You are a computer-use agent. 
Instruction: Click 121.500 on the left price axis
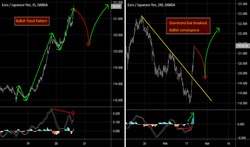pyautogui.click(x=118, y=2)
